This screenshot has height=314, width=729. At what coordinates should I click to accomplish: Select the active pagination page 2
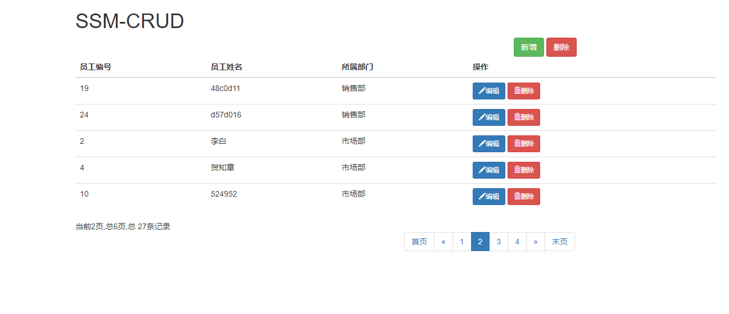click(480, 242)
